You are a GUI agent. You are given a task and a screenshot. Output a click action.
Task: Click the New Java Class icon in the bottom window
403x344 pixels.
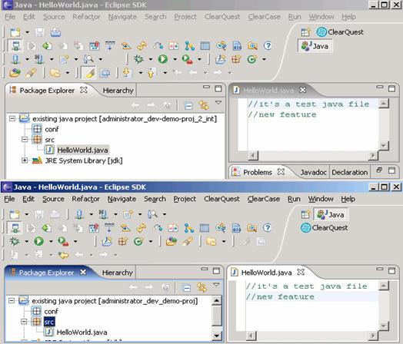(x=138, y=241)
